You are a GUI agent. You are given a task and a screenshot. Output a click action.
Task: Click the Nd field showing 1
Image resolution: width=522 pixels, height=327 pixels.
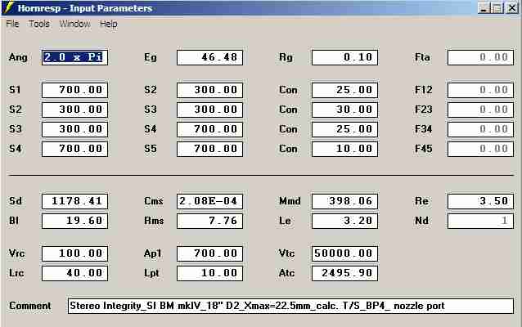pos(480,221)
